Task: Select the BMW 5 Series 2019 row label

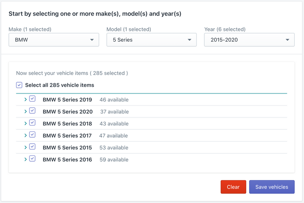Action: click(x=67, y=100)
